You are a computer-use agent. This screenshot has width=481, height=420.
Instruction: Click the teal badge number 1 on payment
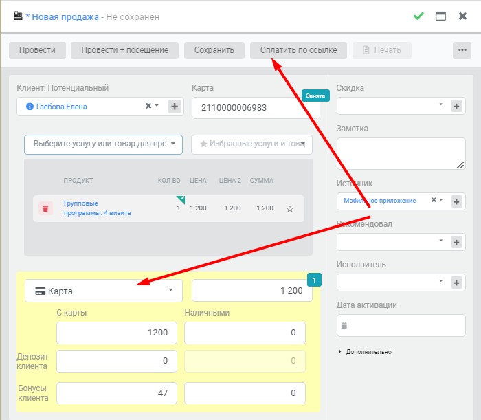click(314, 280)
